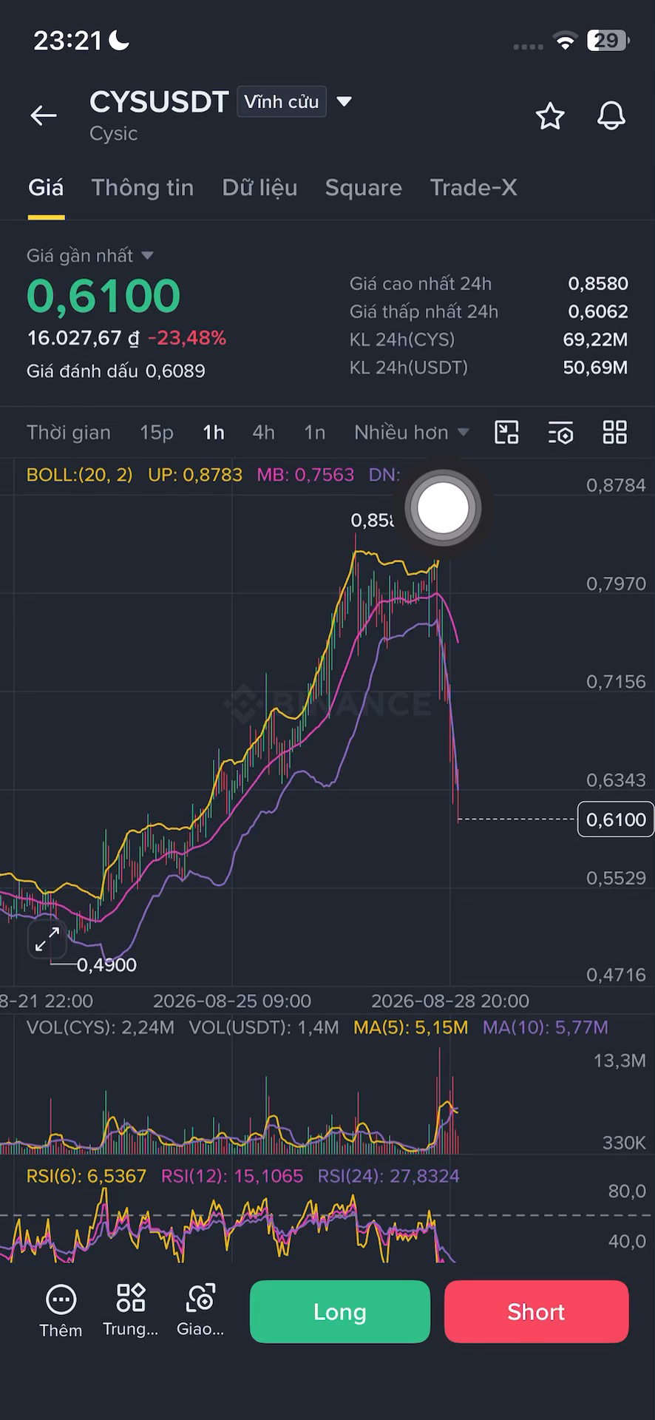The width and height of the screenshot is (655, 1420).
Task: Tap the KL 24h(USDT) value 50,69M
Action: (595, 368)
